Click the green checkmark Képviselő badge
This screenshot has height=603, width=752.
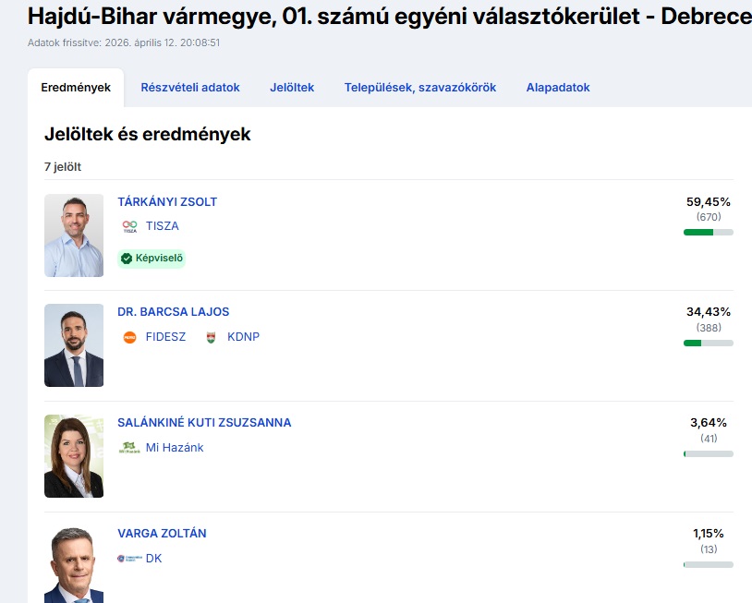(x=152, y=259)
